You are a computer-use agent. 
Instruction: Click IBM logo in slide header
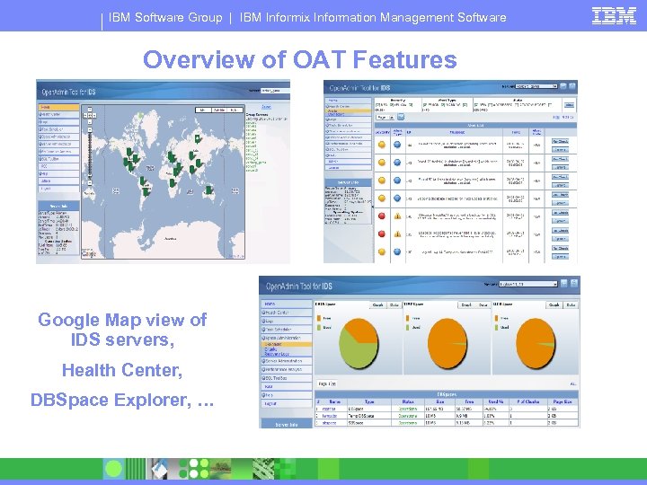click(x=614, y=16)
